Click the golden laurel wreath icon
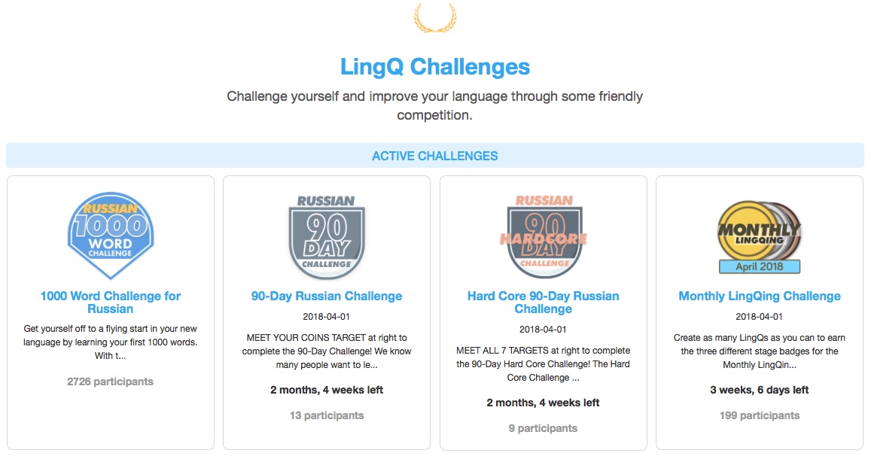 [x=435, y=17]
